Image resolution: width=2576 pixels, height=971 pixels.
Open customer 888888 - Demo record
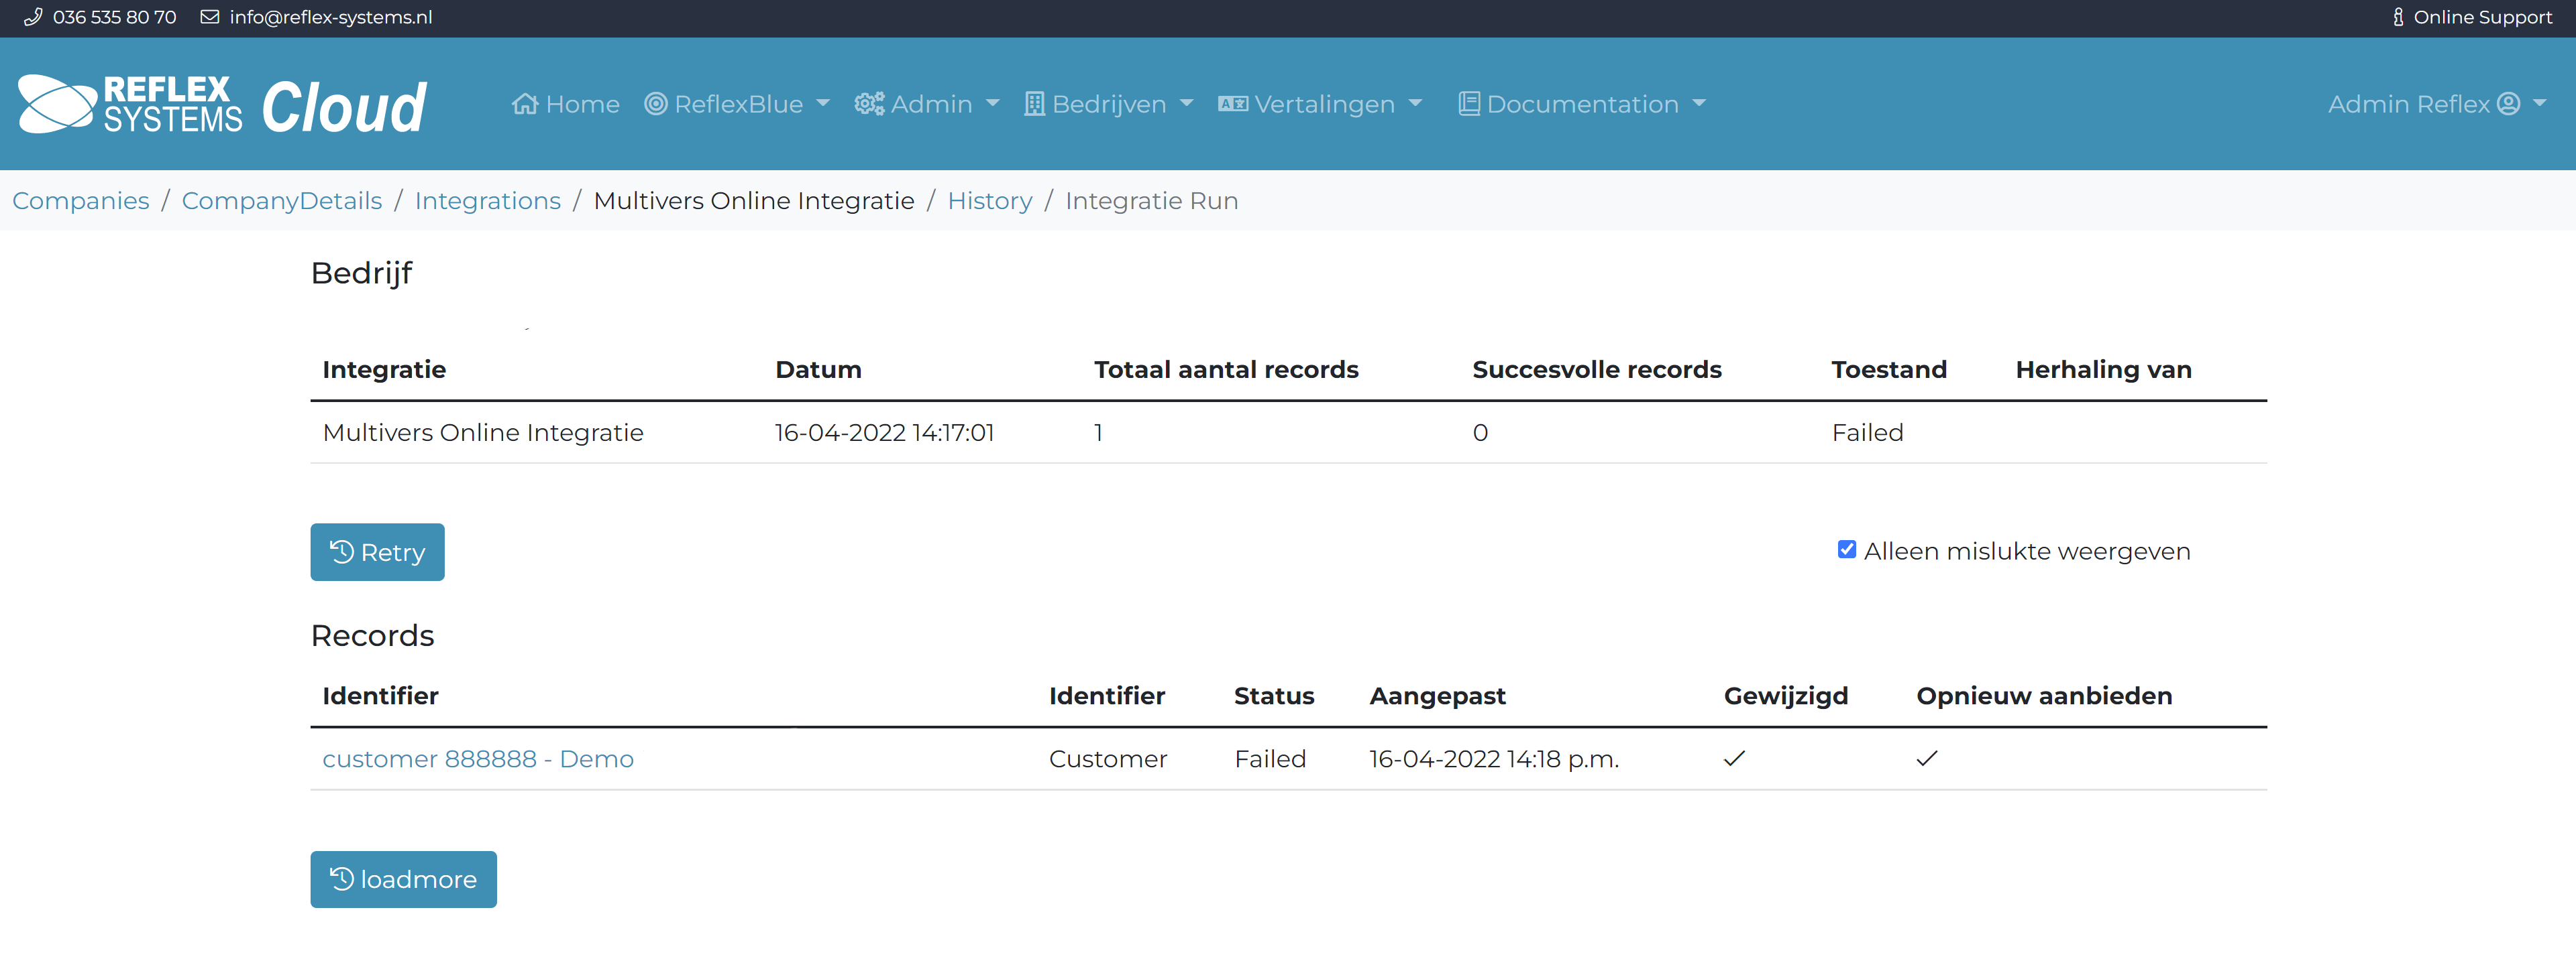(x=478, y=758)
